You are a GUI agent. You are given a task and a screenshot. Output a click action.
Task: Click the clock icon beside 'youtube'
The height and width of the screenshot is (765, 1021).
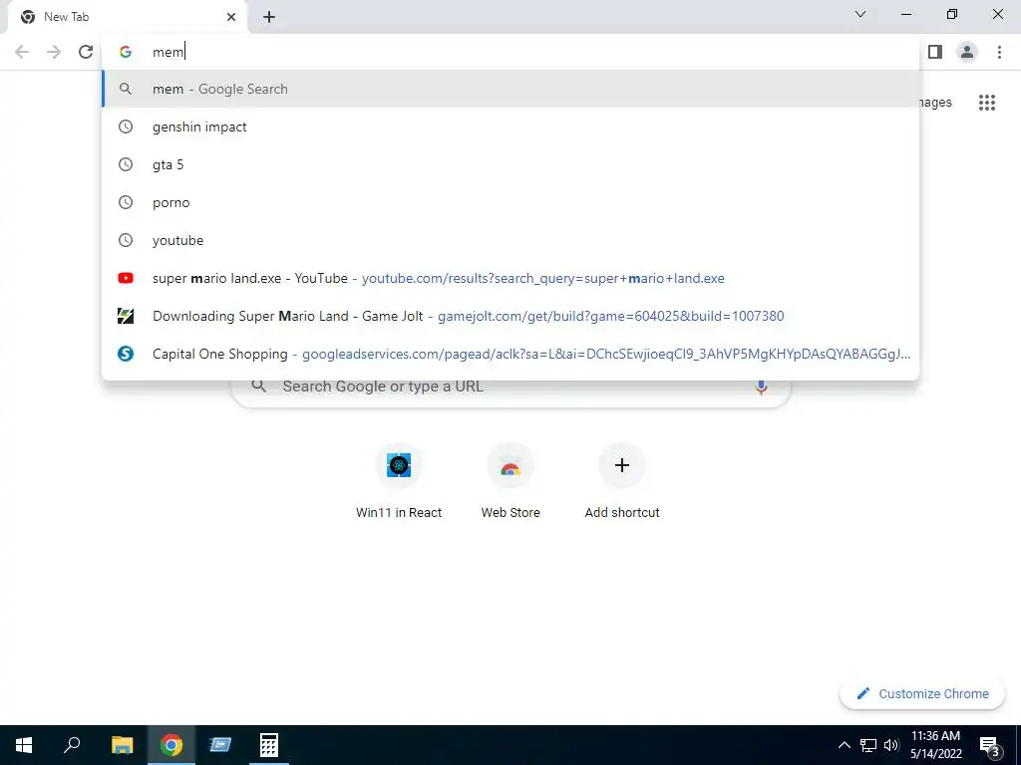(x=125, y=240)
